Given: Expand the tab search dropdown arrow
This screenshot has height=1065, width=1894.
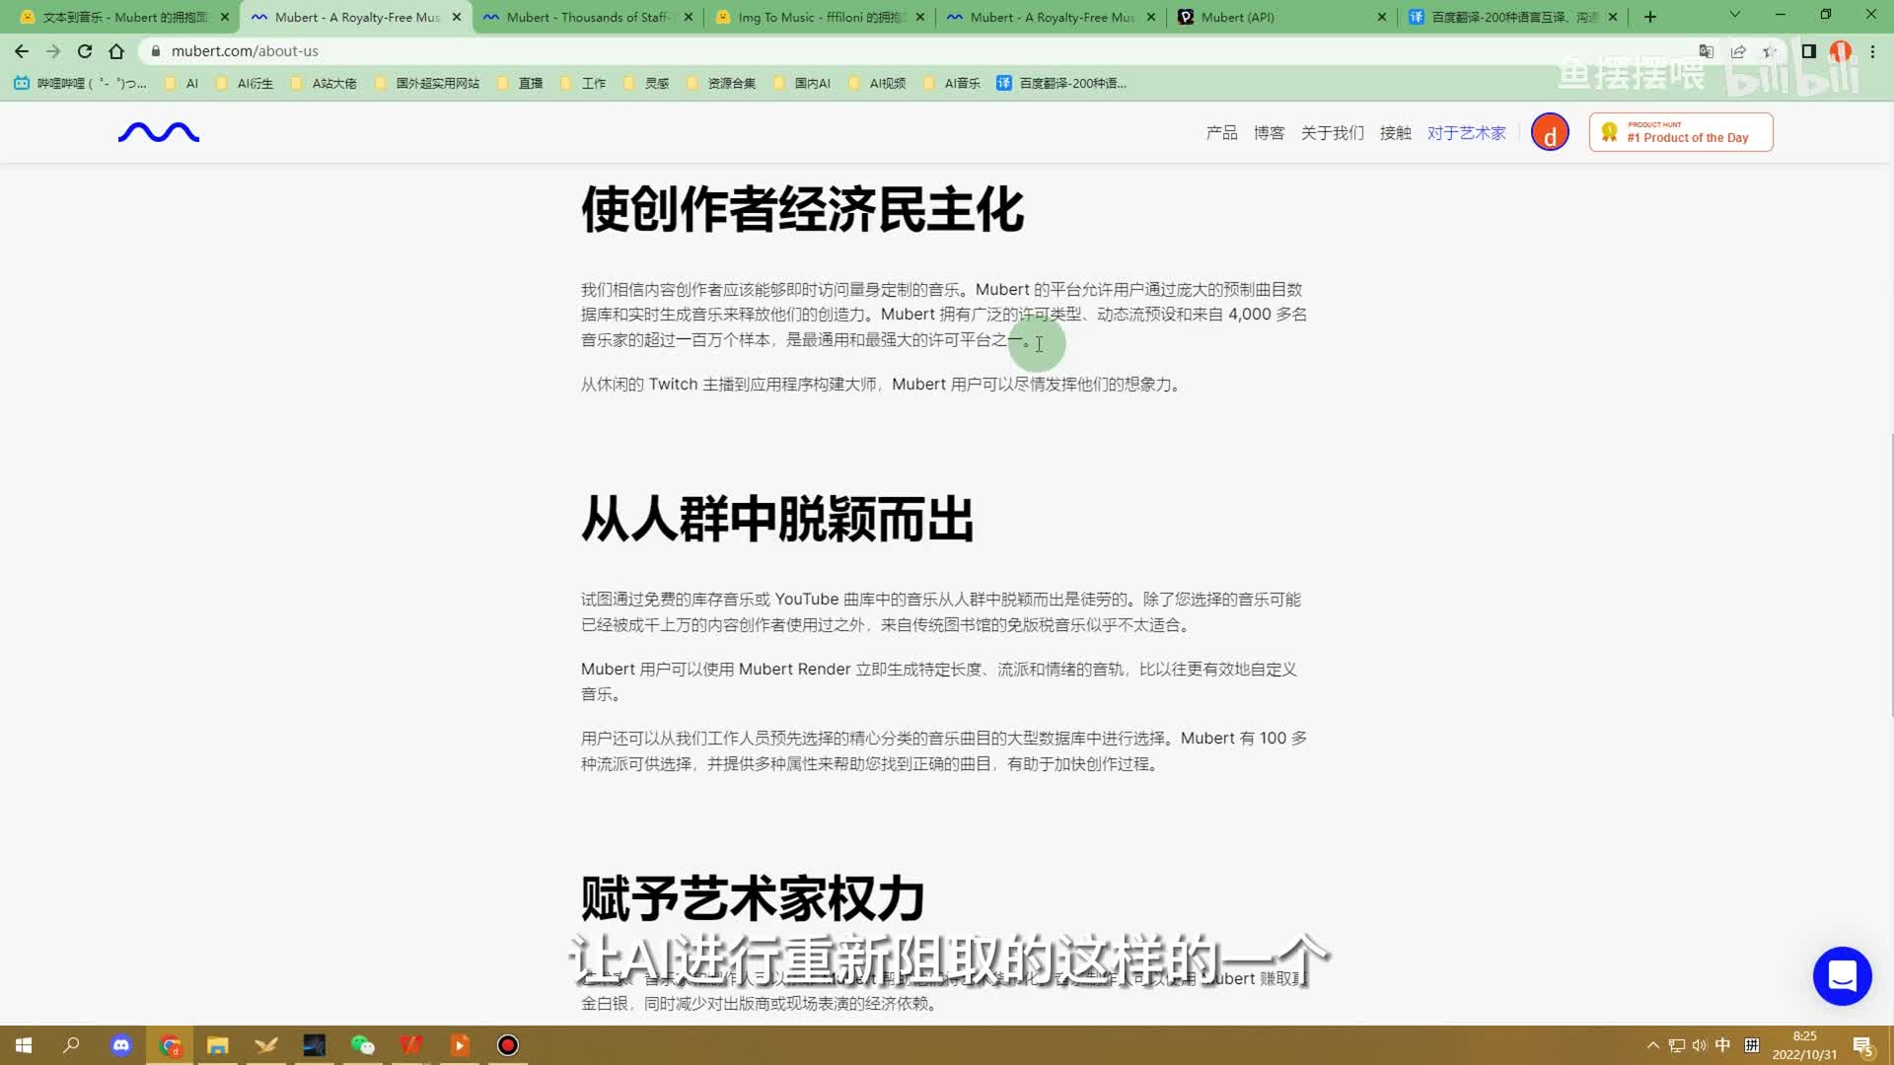Looking at the screenshot, I should (x=1734, y=16).
